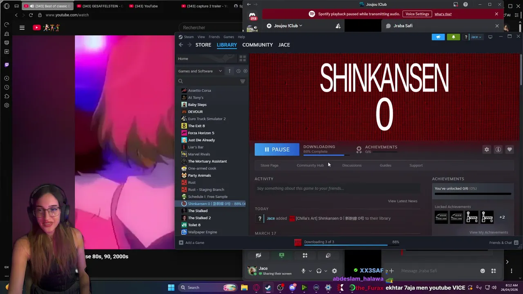Open the Support link
Screen dimensions: 523x294
coord(416,165)
